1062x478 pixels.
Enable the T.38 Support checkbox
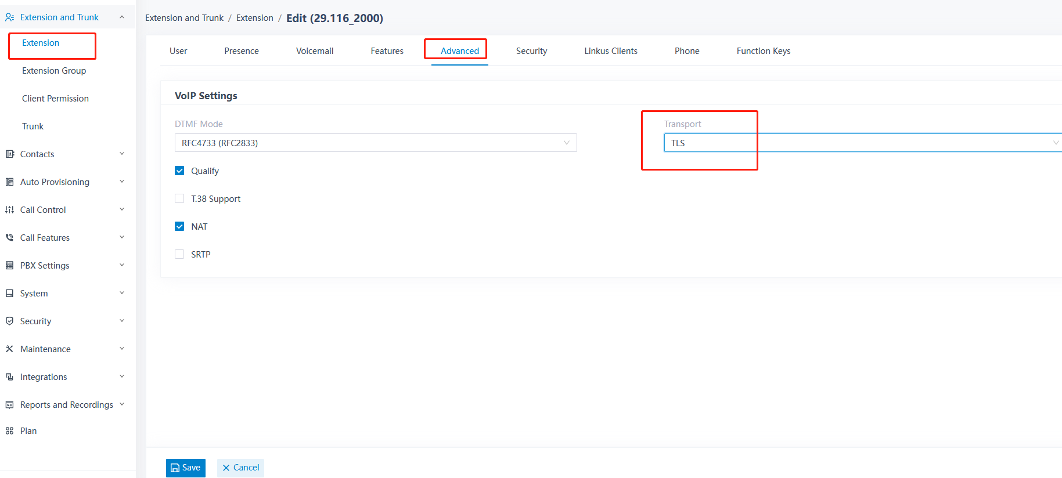179,198
